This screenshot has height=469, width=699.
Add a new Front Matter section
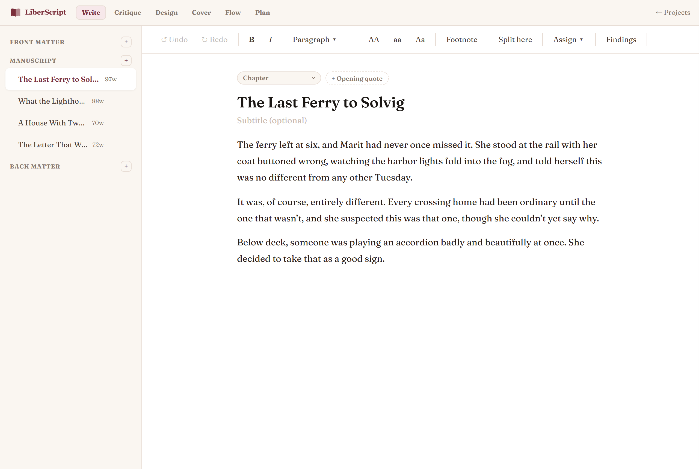pyautogui.click(x=126, y=42)
